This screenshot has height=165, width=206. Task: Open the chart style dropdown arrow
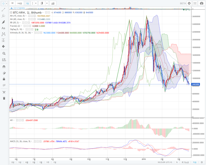47,3
